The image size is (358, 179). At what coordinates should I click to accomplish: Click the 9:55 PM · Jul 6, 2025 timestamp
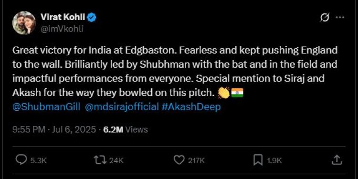[x=54, y=129]
